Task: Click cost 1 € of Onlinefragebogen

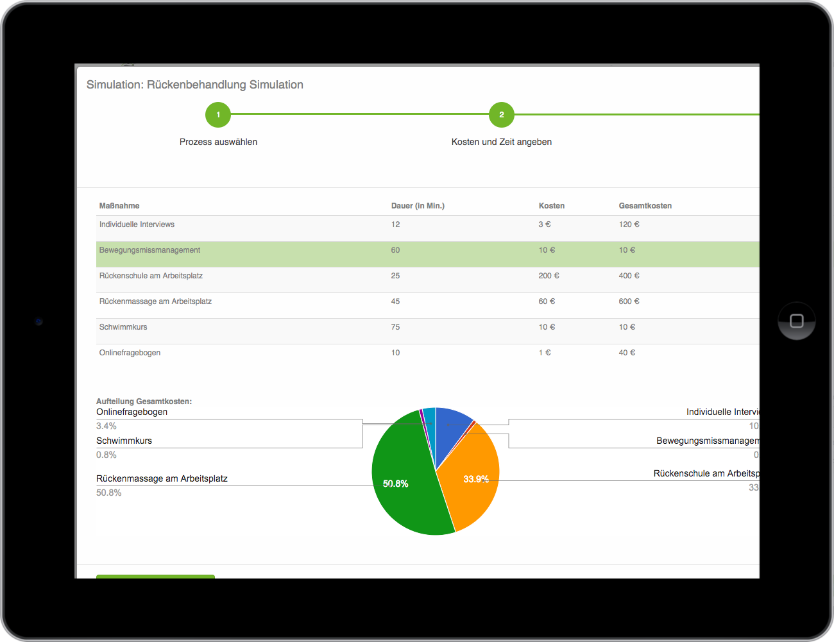Action: click(545, 353)
